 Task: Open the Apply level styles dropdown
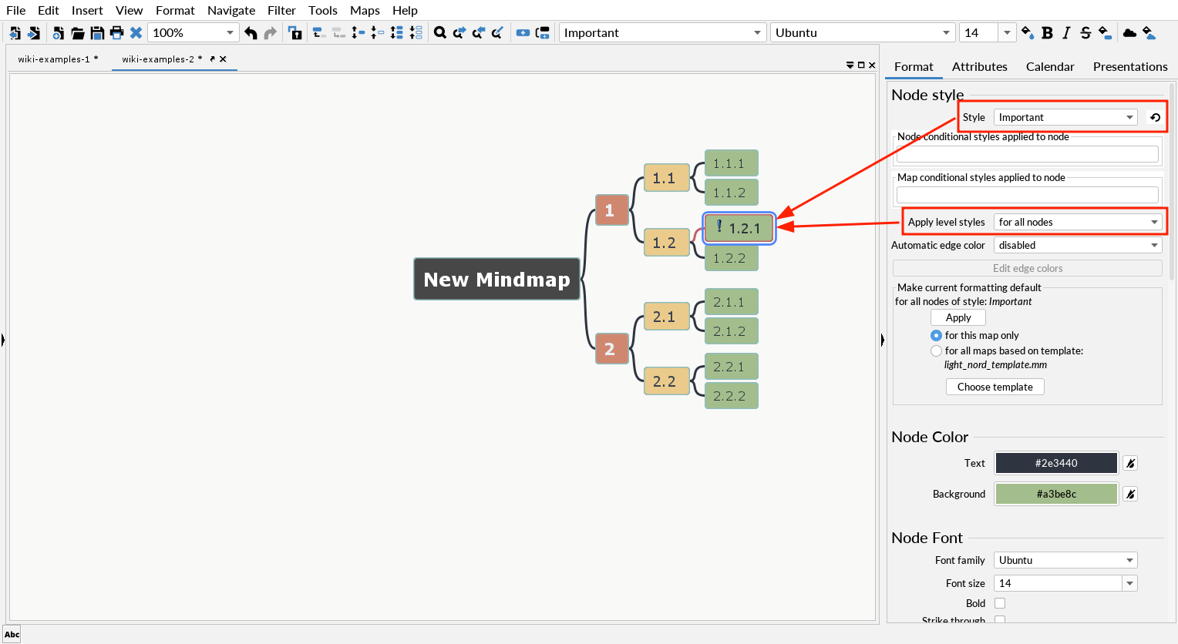[x=1077, y=223]
